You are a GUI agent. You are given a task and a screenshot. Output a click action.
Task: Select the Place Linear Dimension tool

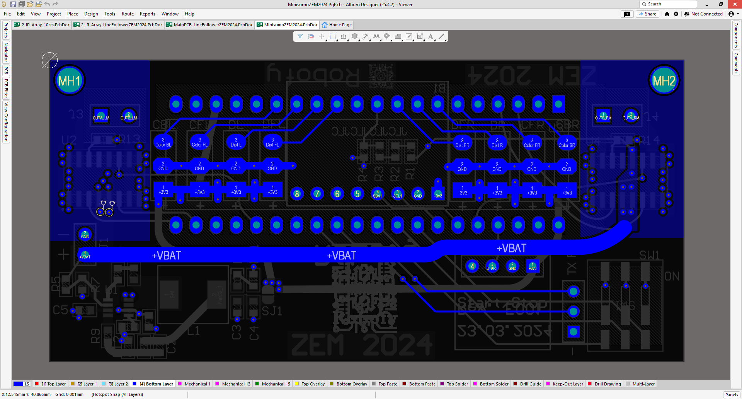[420, 36]
